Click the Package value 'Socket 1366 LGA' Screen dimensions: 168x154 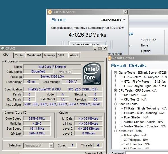(52, 76)
